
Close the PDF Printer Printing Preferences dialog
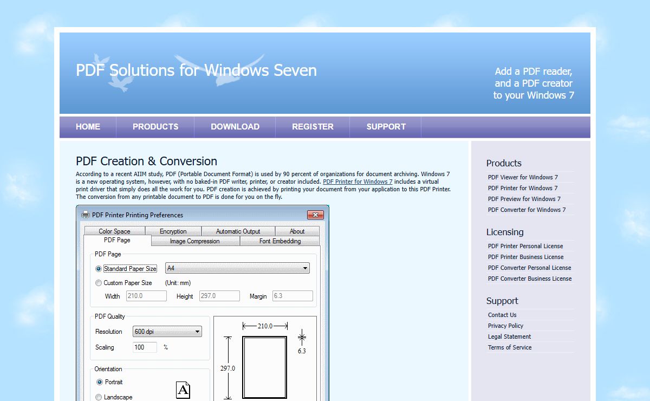(x=315, y=215)
